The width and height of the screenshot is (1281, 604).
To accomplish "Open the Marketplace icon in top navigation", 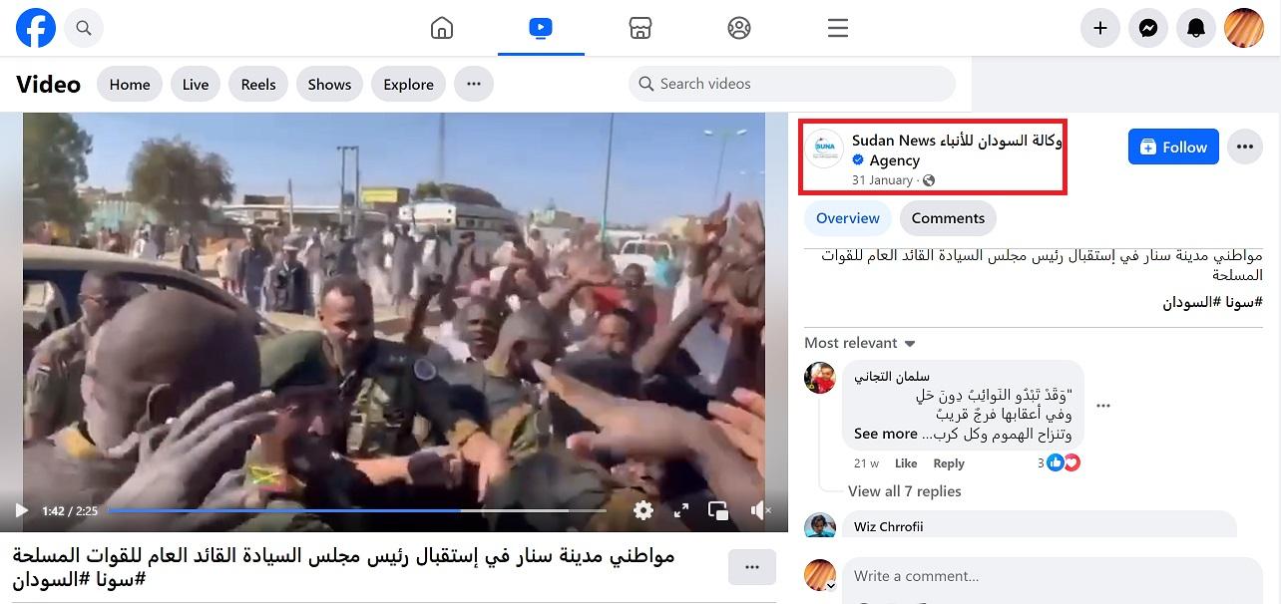I will (x=640, y=28).
